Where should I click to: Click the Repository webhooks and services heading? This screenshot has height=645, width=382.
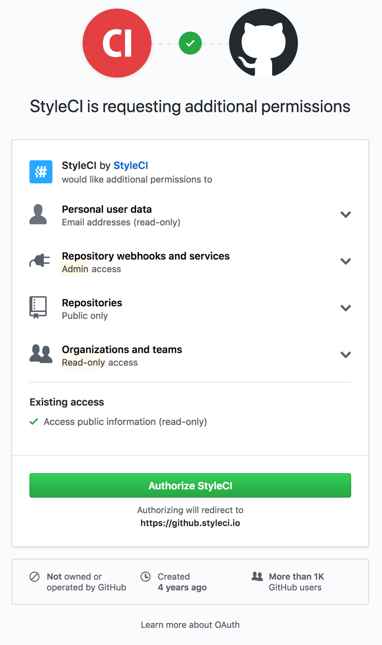(x=146, y=256)
